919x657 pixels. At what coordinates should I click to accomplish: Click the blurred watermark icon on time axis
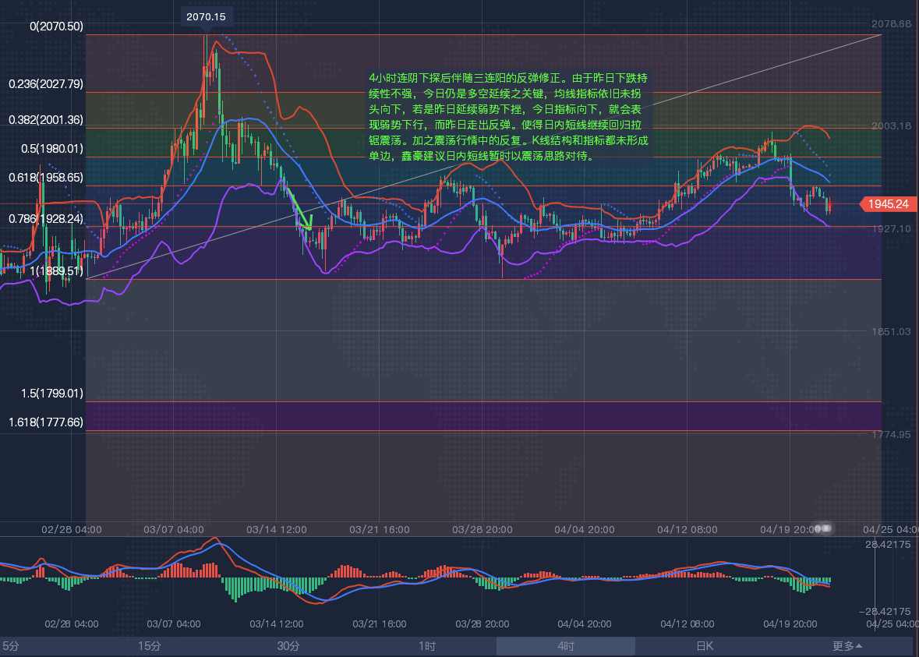(x=822, y=528)
